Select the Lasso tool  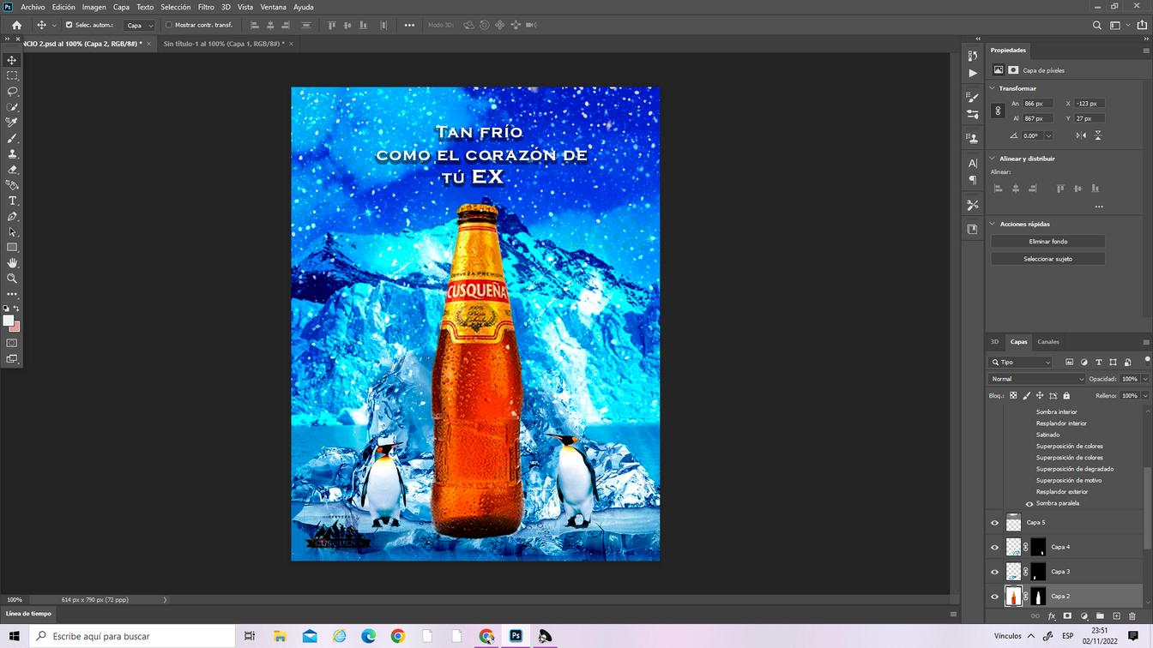pyautogui.click(x=12, y=91)
